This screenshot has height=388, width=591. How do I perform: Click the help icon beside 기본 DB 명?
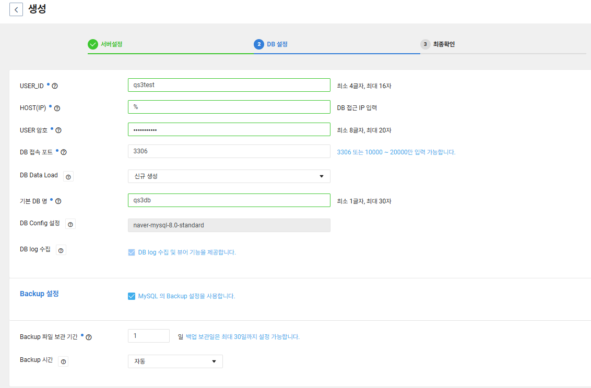pyautogui.click(x=58, y=201)
